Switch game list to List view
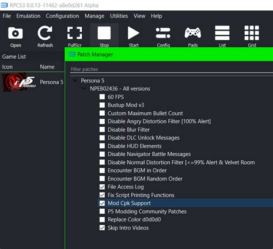The image size is (273, 249). (x=222, y=33)
